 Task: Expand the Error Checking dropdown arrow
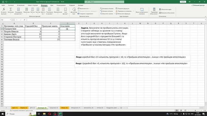click(134, 11)
